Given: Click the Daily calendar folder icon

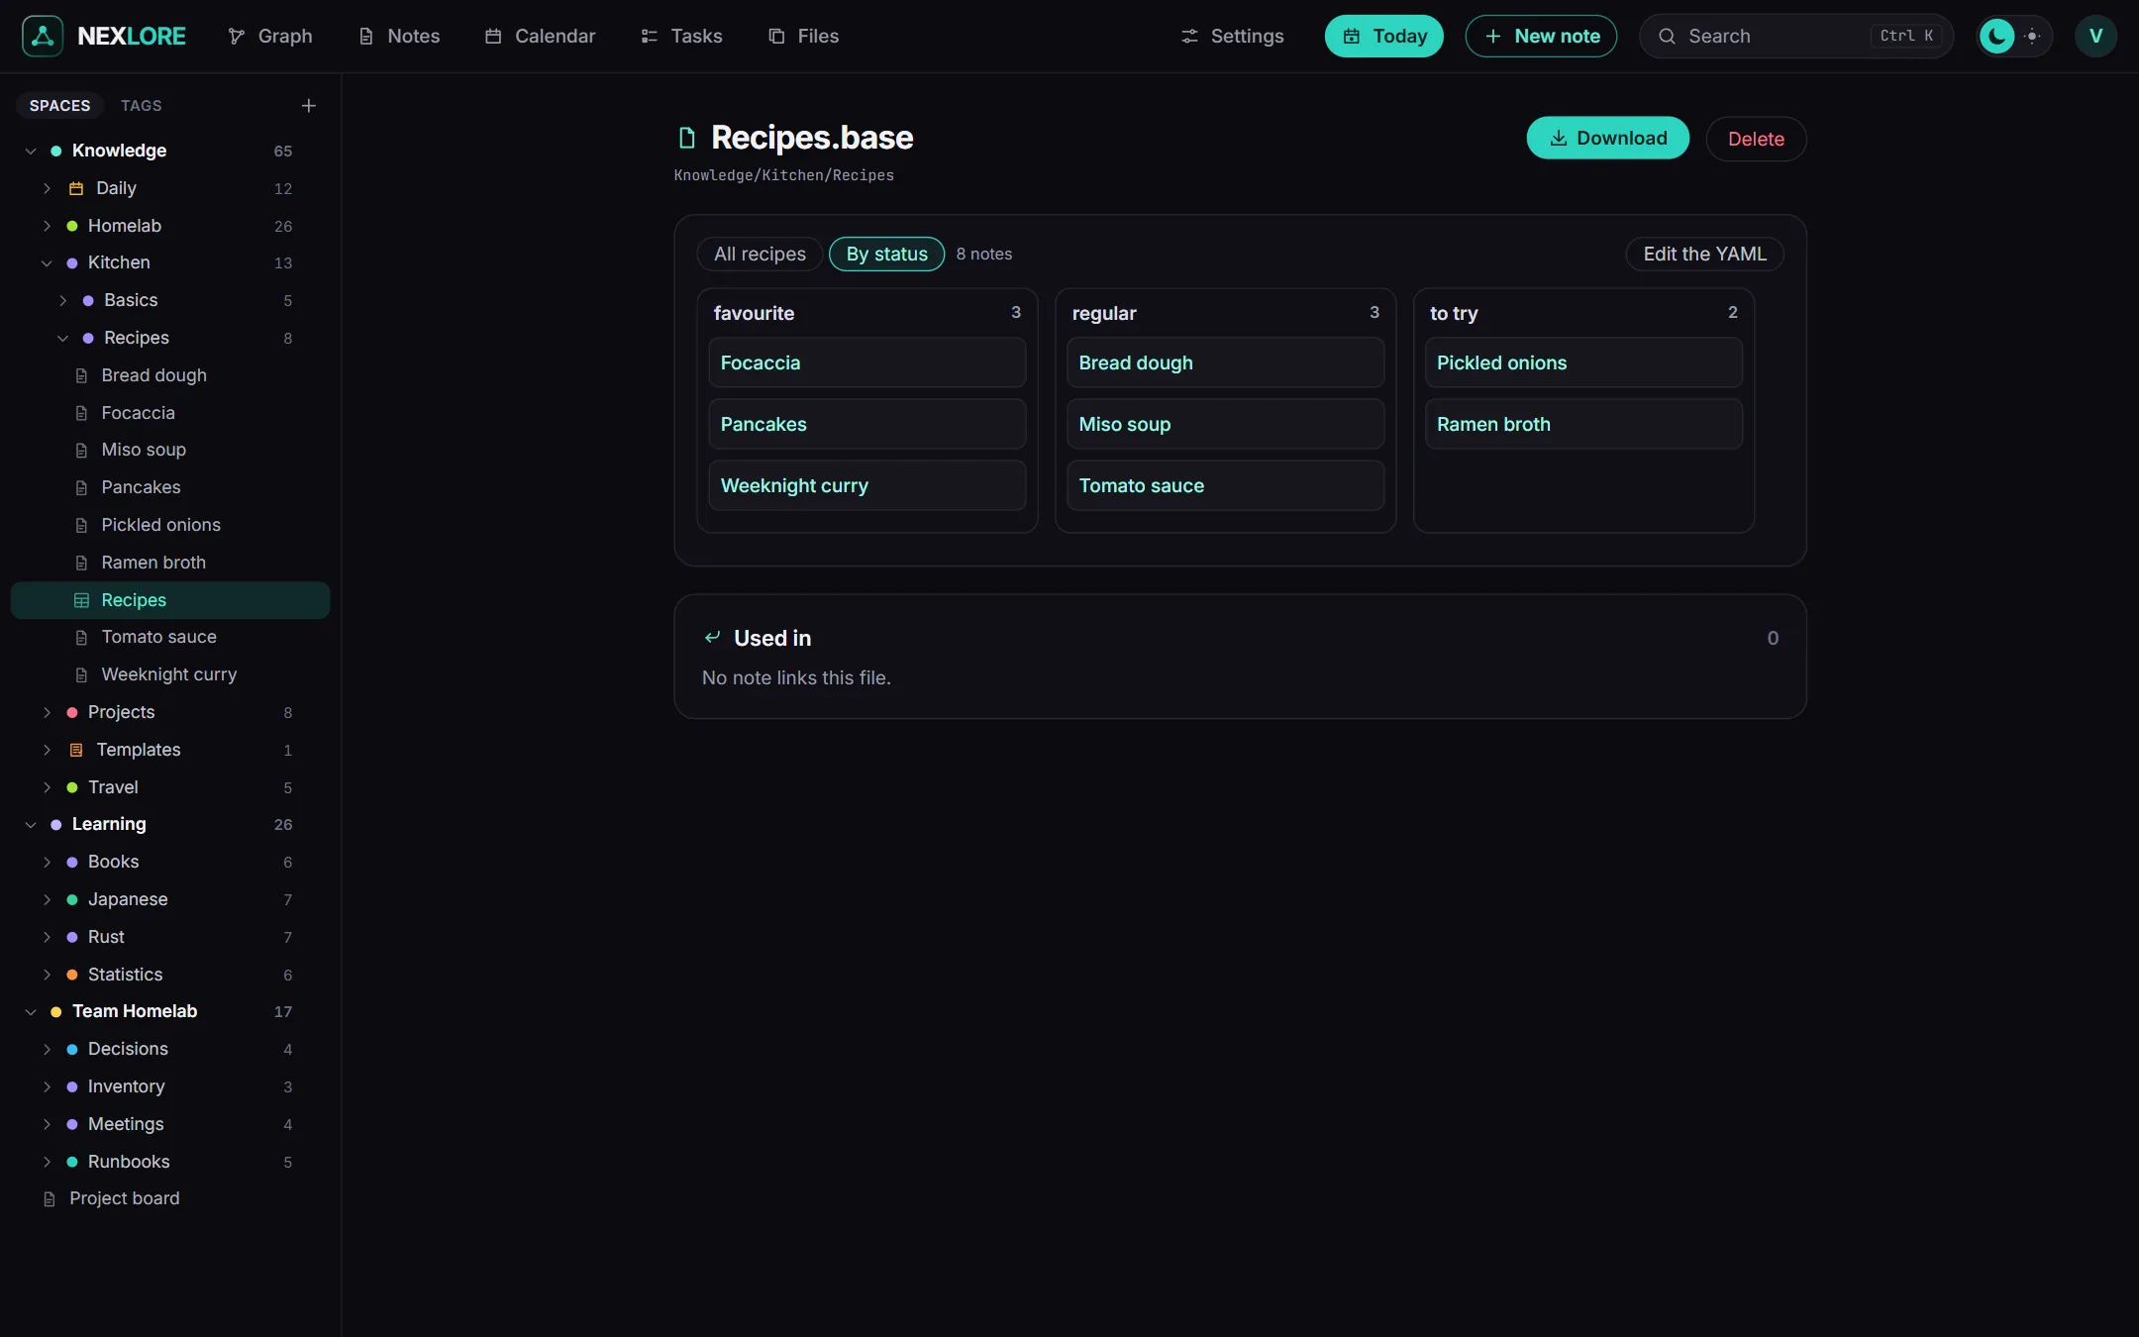Looking at the screenshot, I should pos(76,188).
